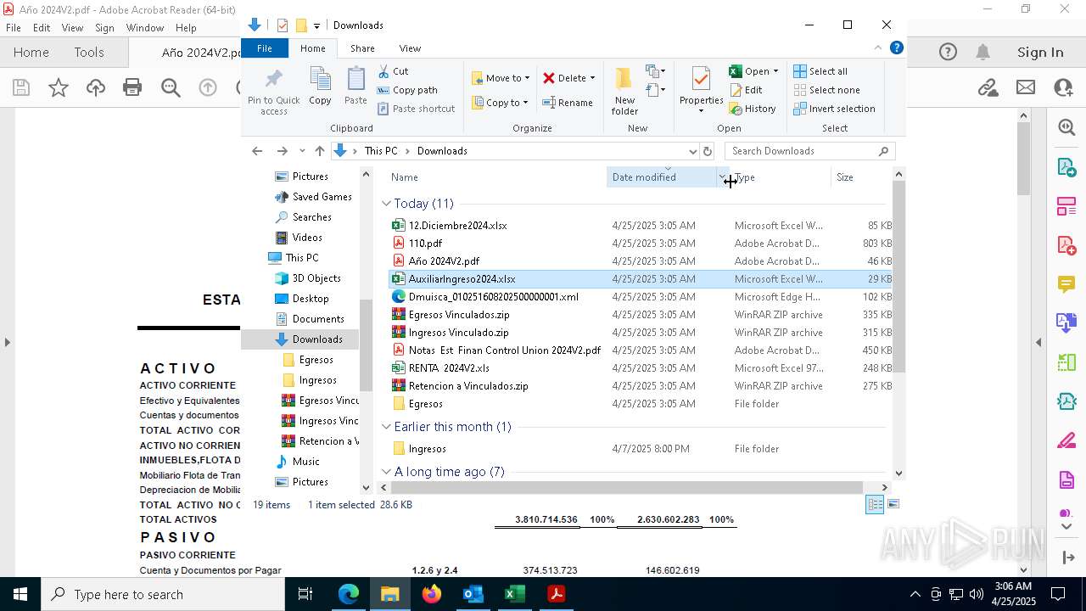1086x611 pixels.
Task: Click Select all in ribbon
Action: point(820,71)
